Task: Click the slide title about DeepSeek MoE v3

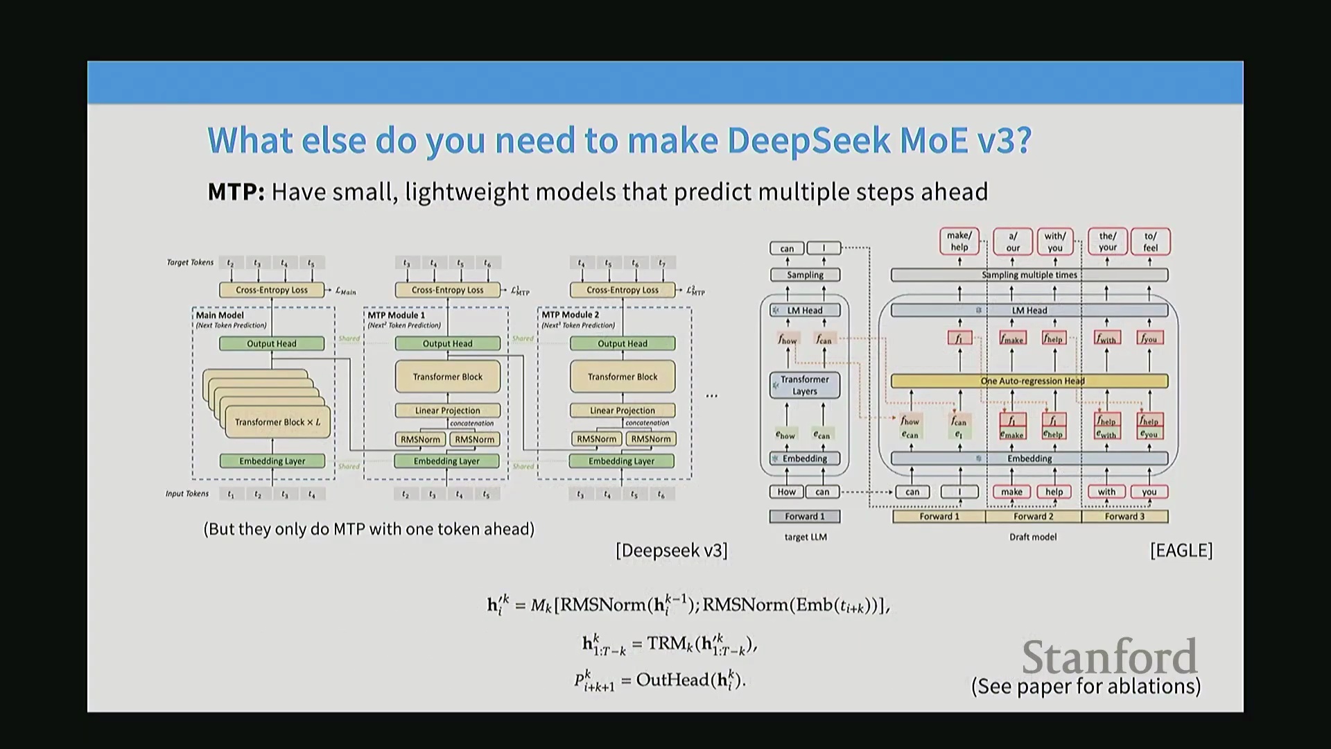Action: pos(619,140)
